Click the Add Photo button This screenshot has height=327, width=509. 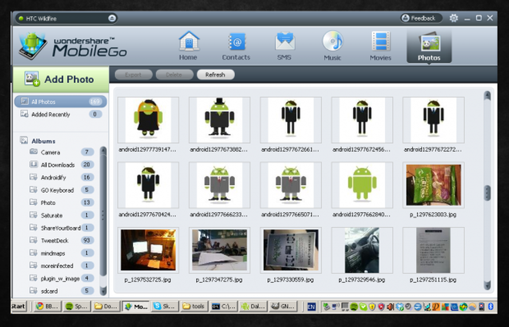pos(61,79)
